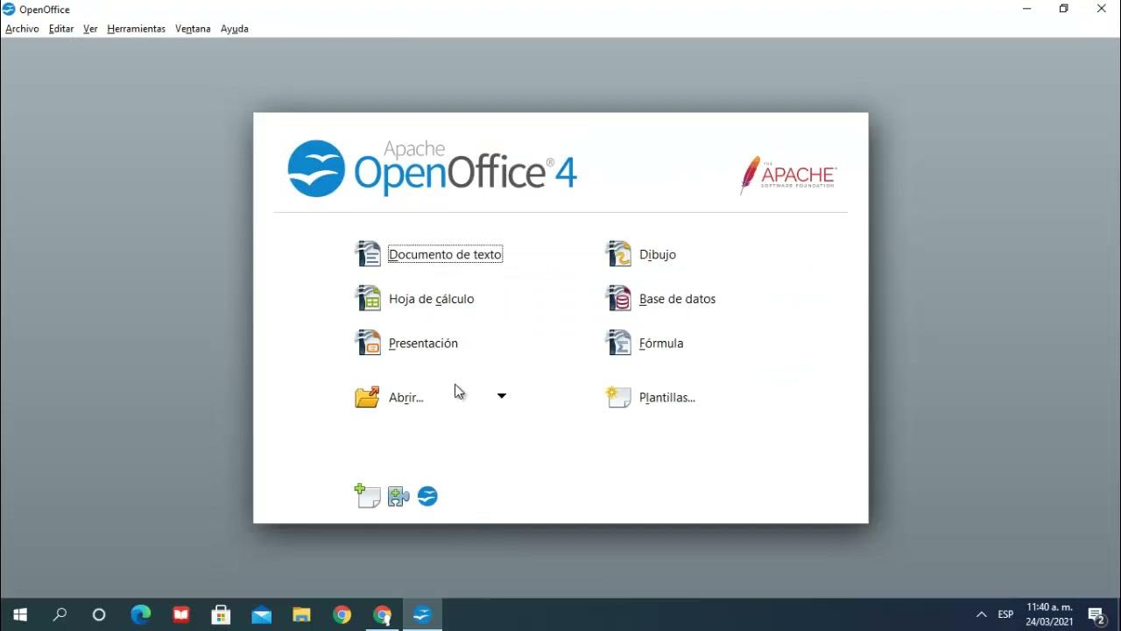
Task: Open Cortana circle in taskbar
Action: (99, 614)
